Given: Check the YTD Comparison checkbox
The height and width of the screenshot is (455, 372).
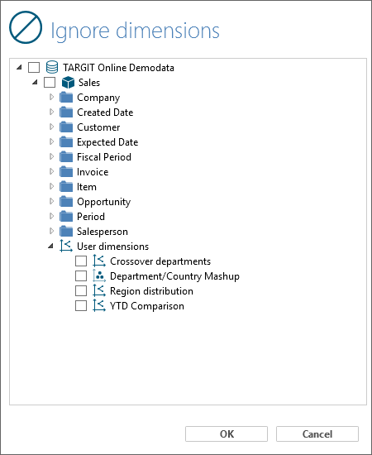Looking at the screenshot, I should click(81, 305).
